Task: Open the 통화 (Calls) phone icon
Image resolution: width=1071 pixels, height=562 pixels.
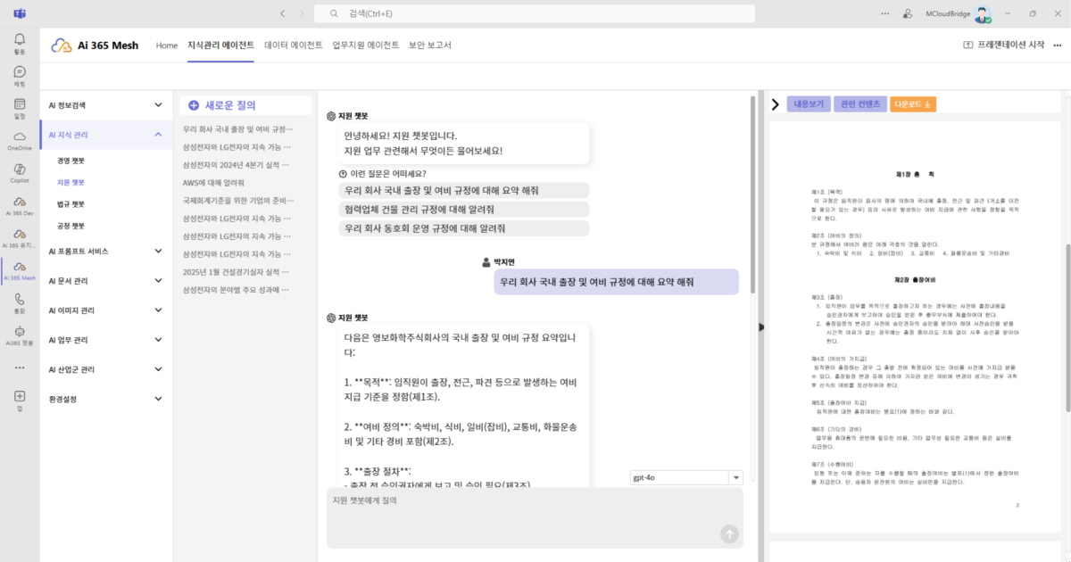Action: [x=20, y=302]
